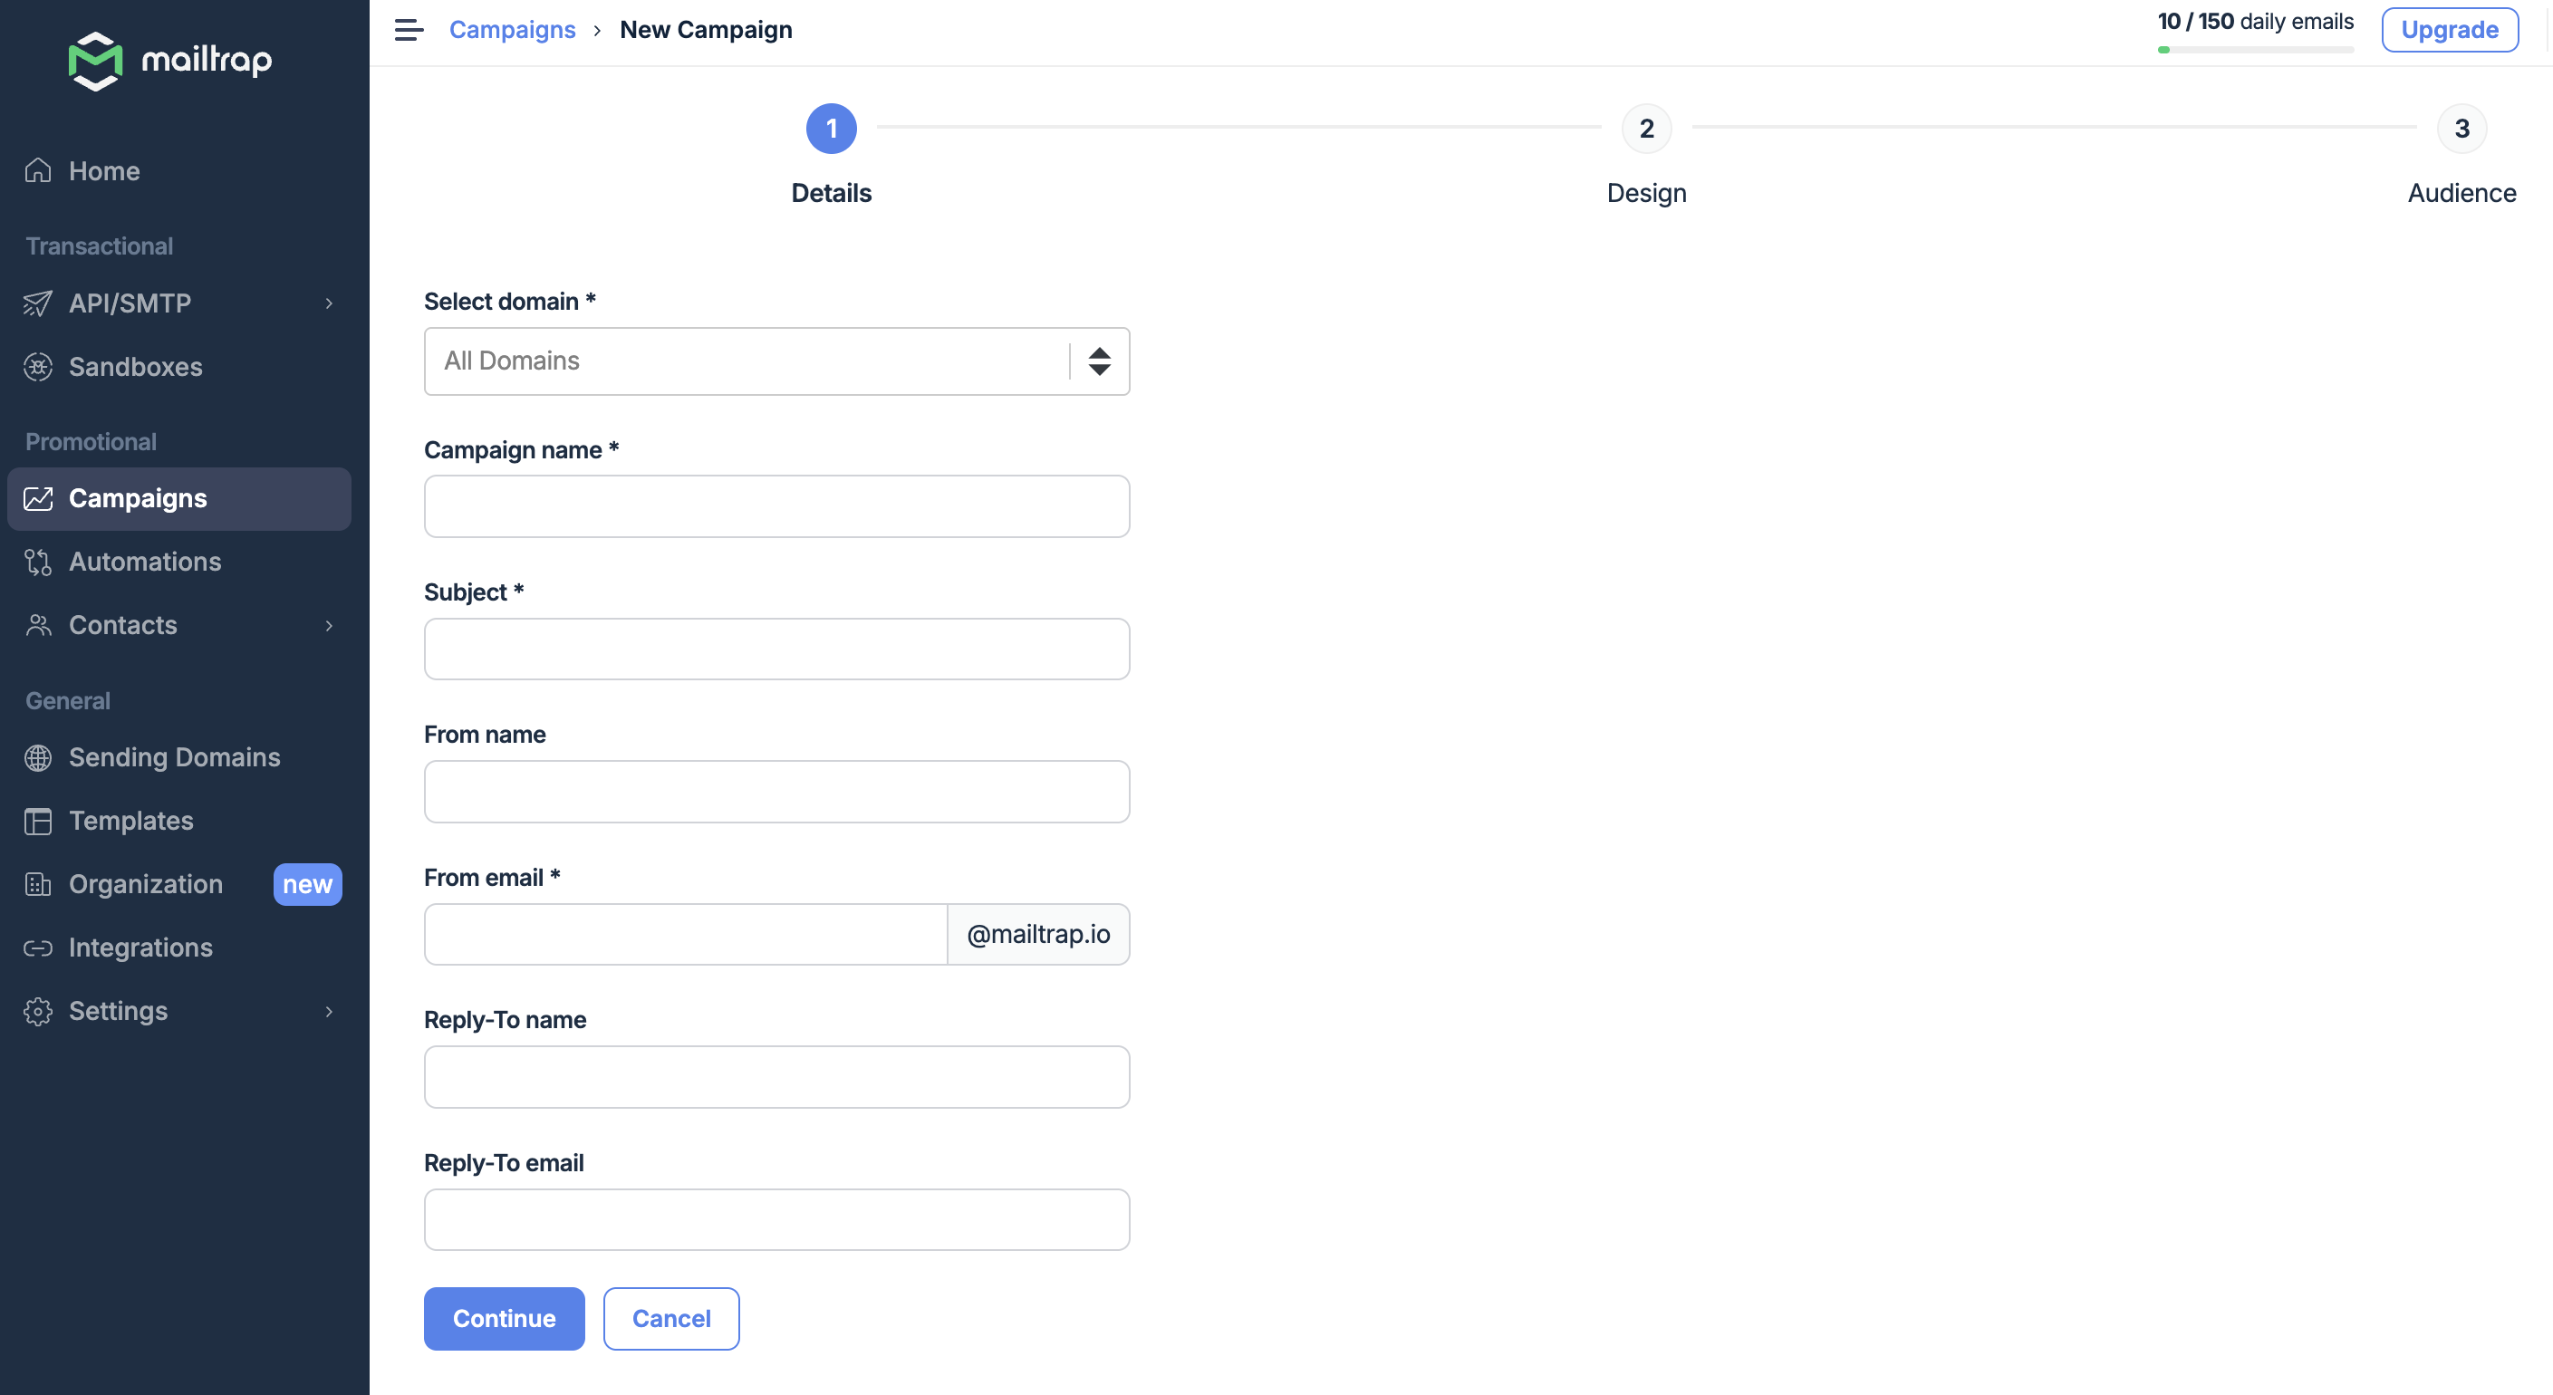This screenshot has width=2553, height=1395.
Task: Expand the API/SMTP section chevron
Action: click(x=328, y=303)
